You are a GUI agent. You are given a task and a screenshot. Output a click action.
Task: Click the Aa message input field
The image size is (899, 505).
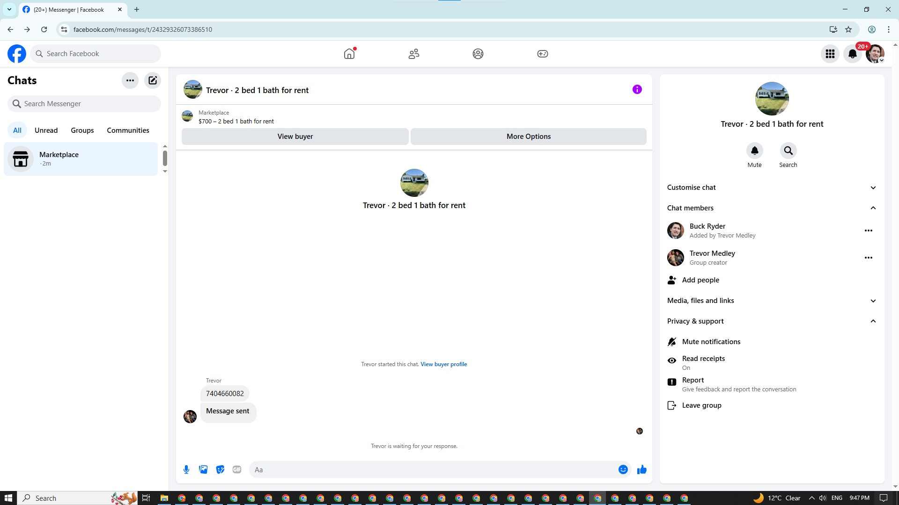[x=431, y=469]
